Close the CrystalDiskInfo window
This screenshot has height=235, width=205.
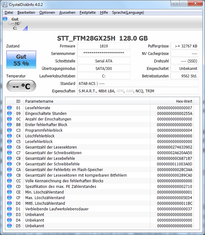195,3
